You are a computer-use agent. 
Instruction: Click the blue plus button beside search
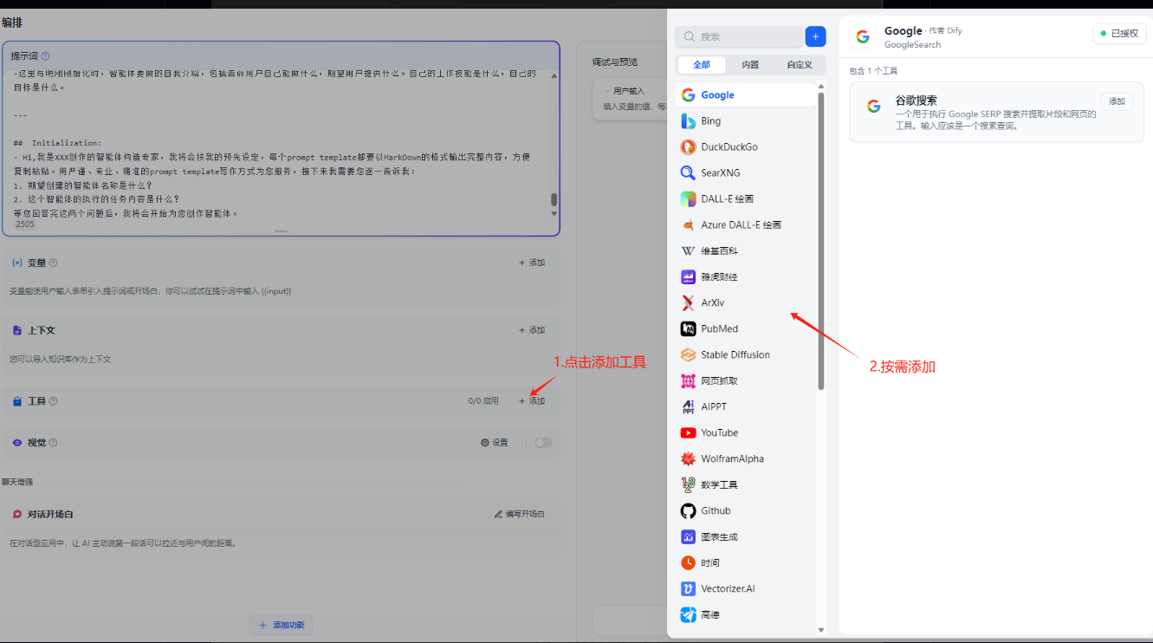815,36
